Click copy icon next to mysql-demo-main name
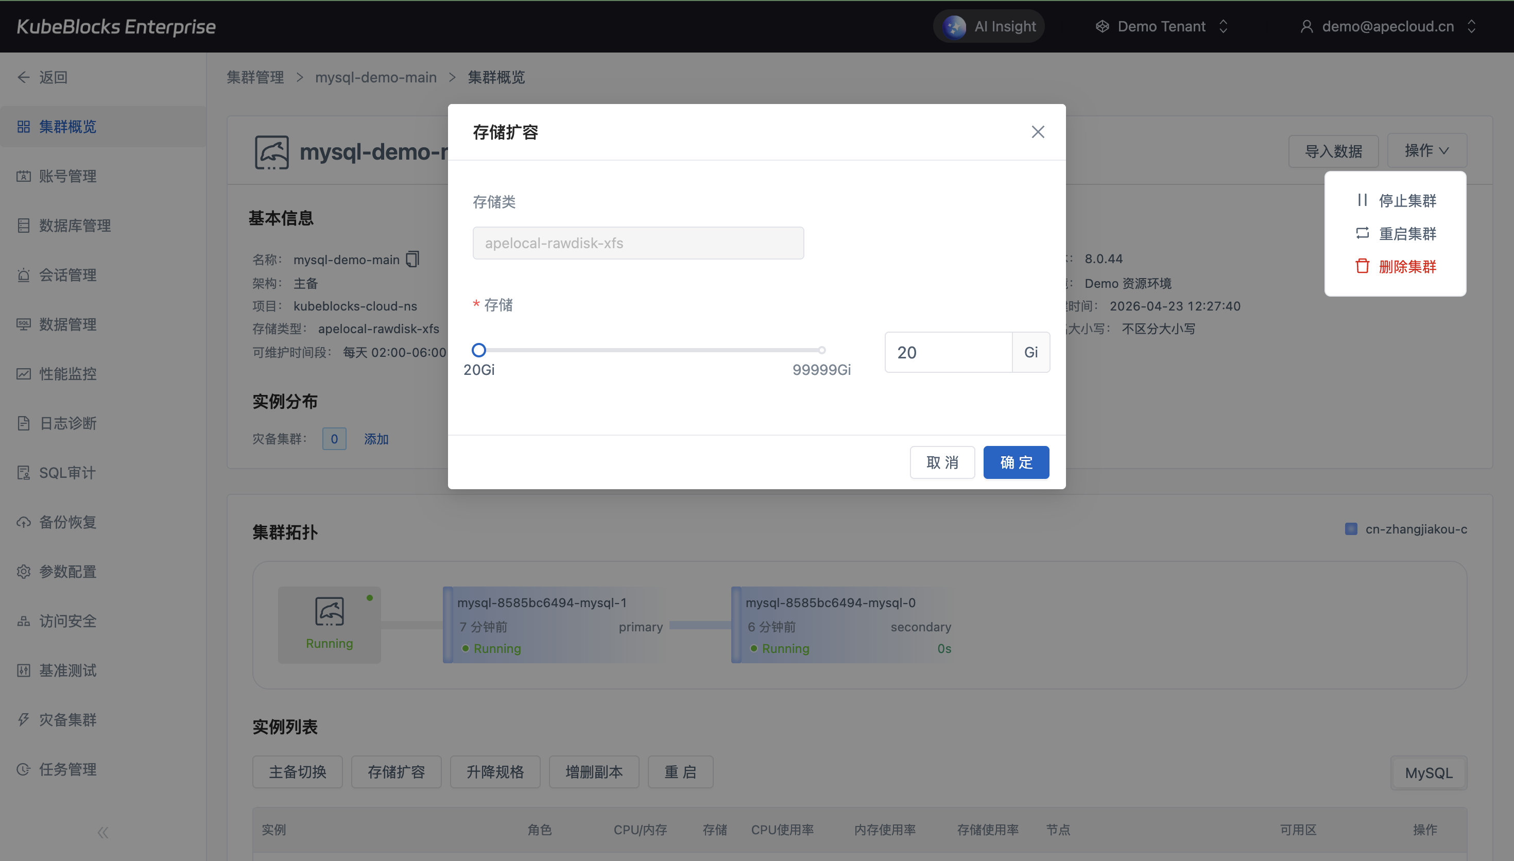Viewport: 1514px width, 861px height. pos(412,259)
